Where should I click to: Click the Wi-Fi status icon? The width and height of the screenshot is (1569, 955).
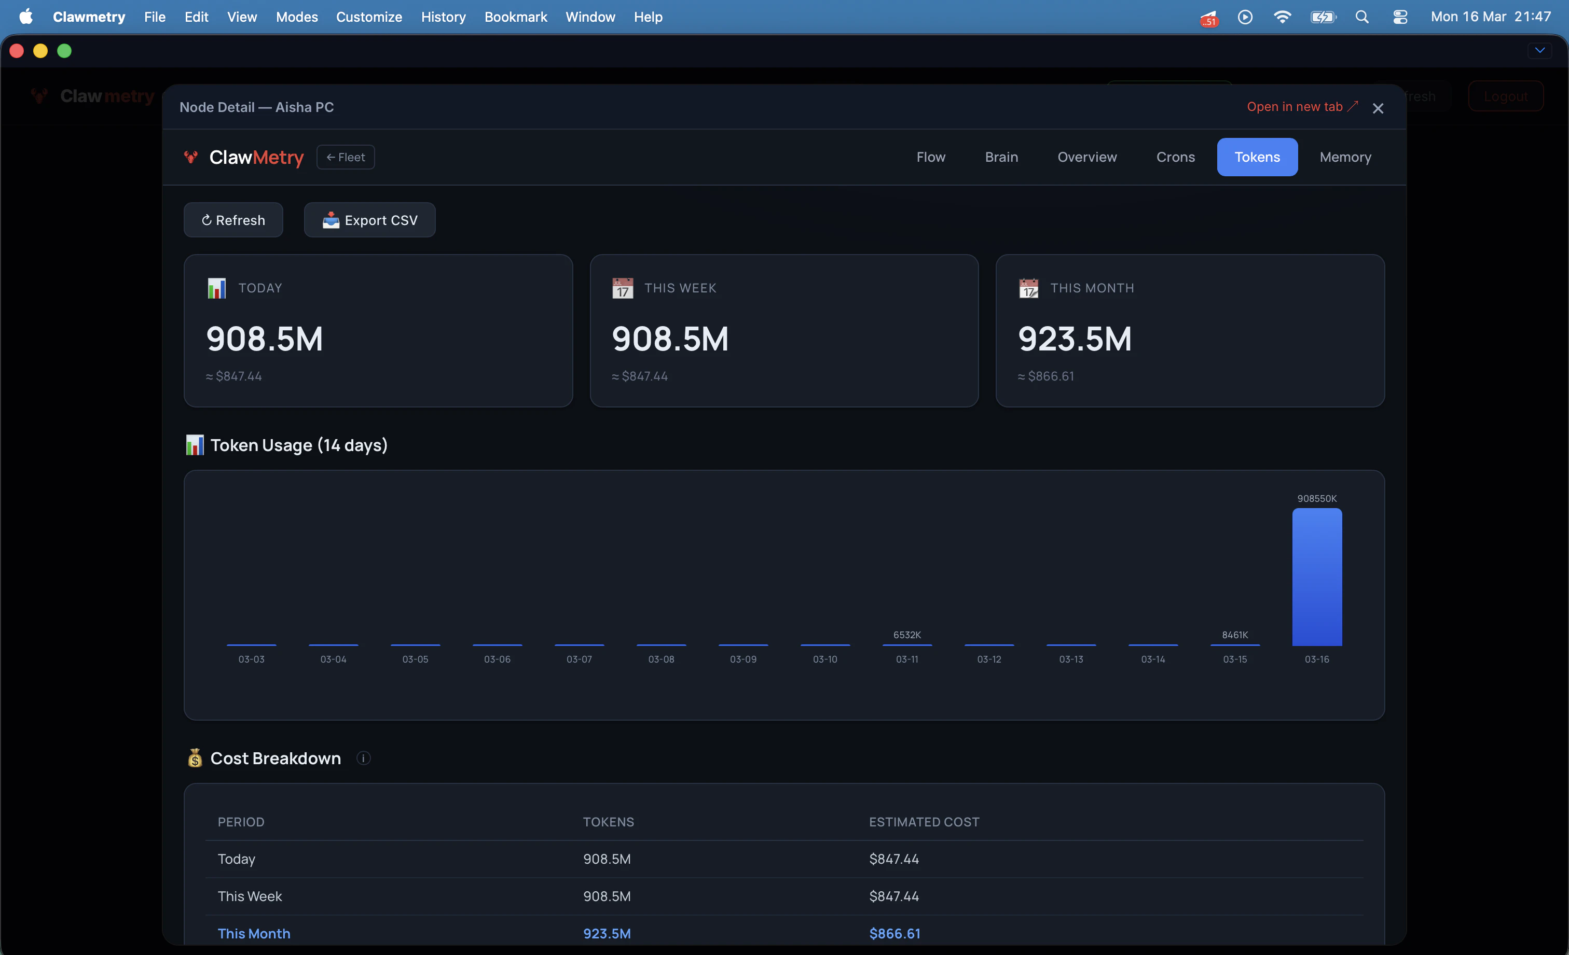[1282, 17]
